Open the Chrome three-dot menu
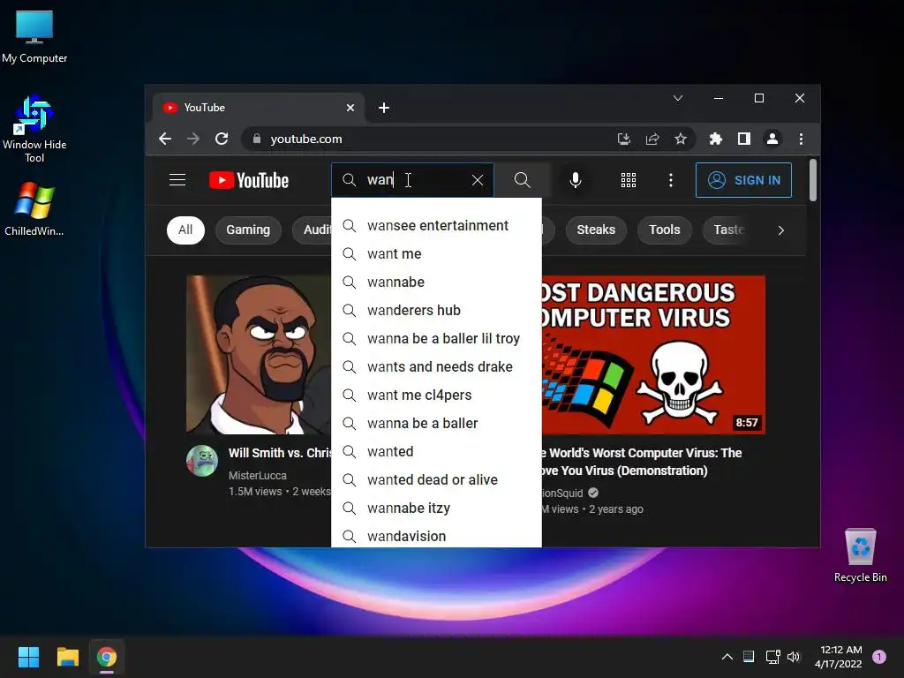 (801, 139)
